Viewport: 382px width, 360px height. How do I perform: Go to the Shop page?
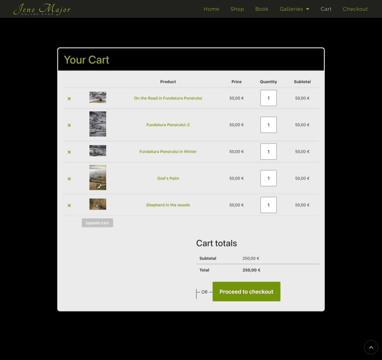tap(237, 9)
